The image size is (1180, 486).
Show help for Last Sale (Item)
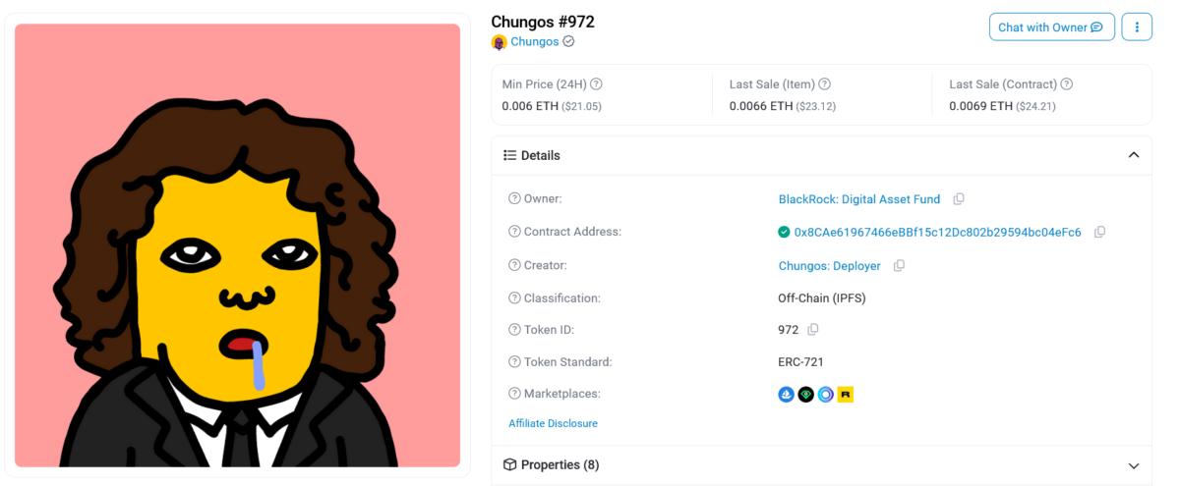point(825,84)
